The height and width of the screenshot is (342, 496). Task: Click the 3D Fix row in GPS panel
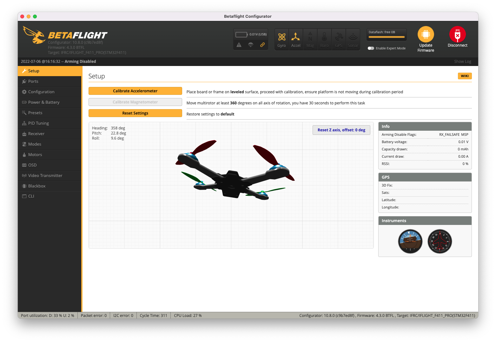tap(425, 185)
